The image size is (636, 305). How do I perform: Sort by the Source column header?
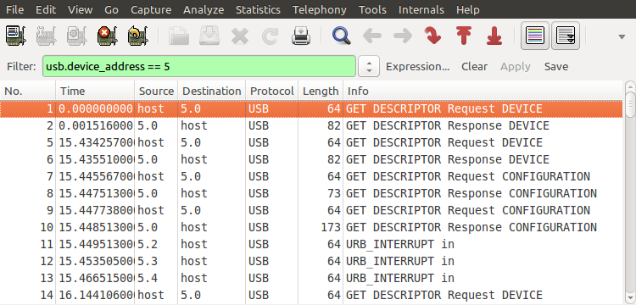(x=156, y=91)
